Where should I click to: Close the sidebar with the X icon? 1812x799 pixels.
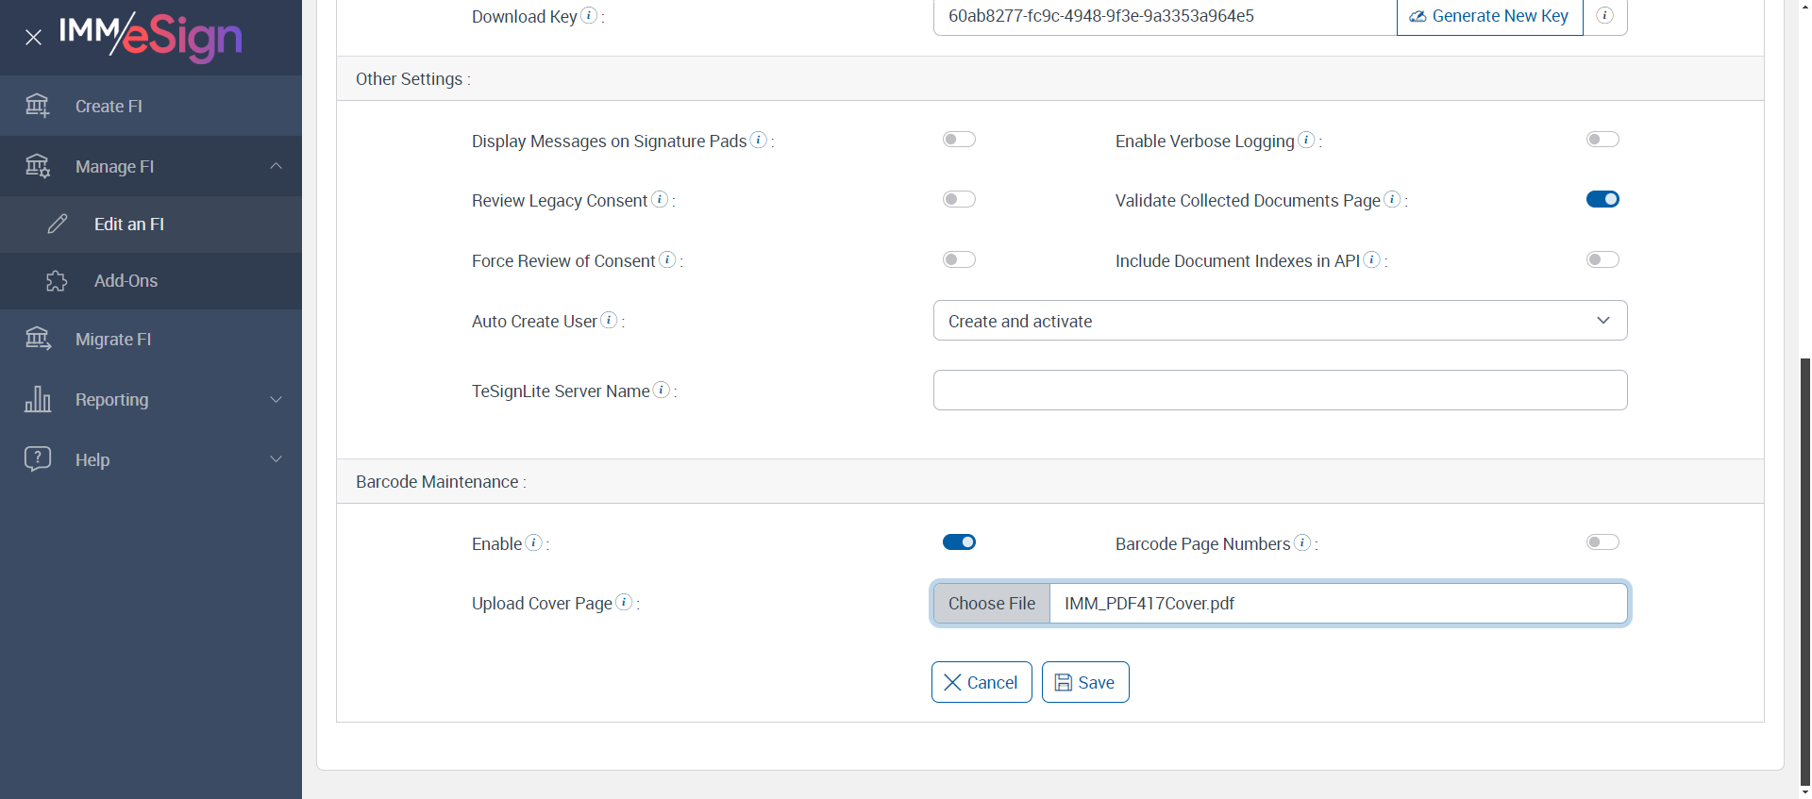(34, 38)
